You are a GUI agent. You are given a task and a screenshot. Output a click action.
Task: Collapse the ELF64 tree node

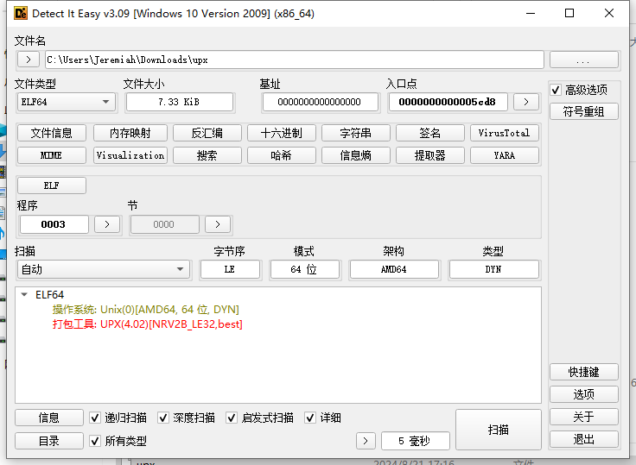[23, 295]
